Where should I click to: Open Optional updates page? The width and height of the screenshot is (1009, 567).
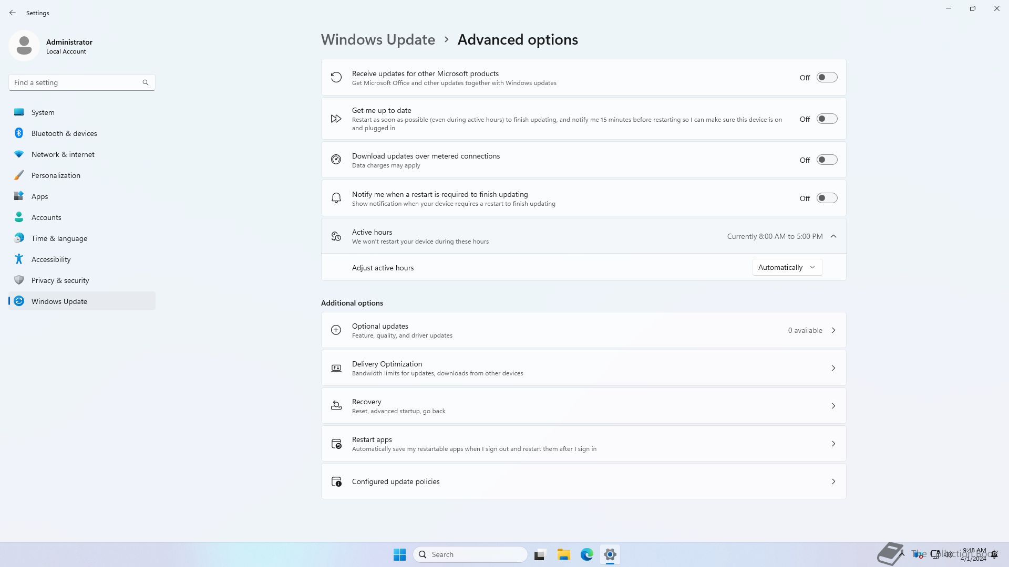pyautogui.click(x=583, y=330)
